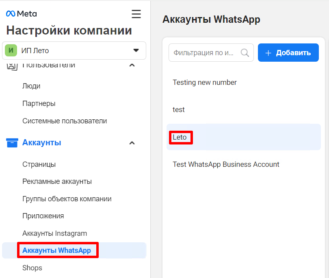Collapse the Аккаунты section chevron
The height and width of the screenshot is (278, 329).
pyautogui.click(x=132, y=143)
